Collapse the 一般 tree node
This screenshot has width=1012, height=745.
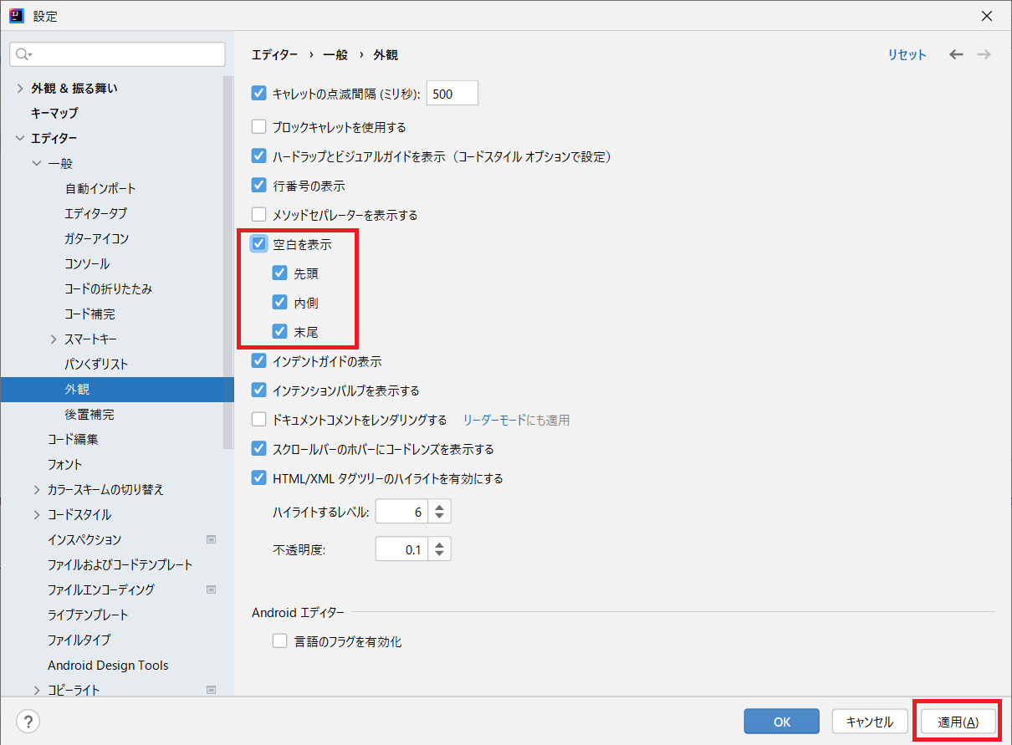(x=37, y=163)
